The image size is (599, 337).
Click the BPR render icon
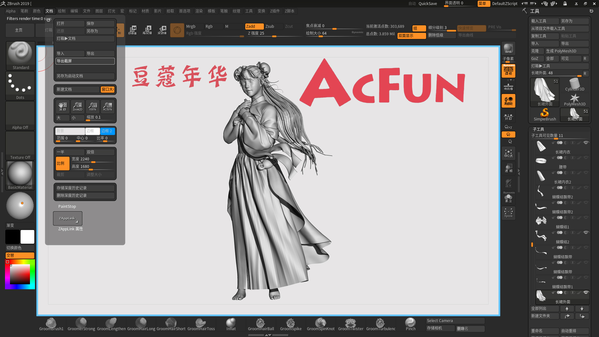508,48
